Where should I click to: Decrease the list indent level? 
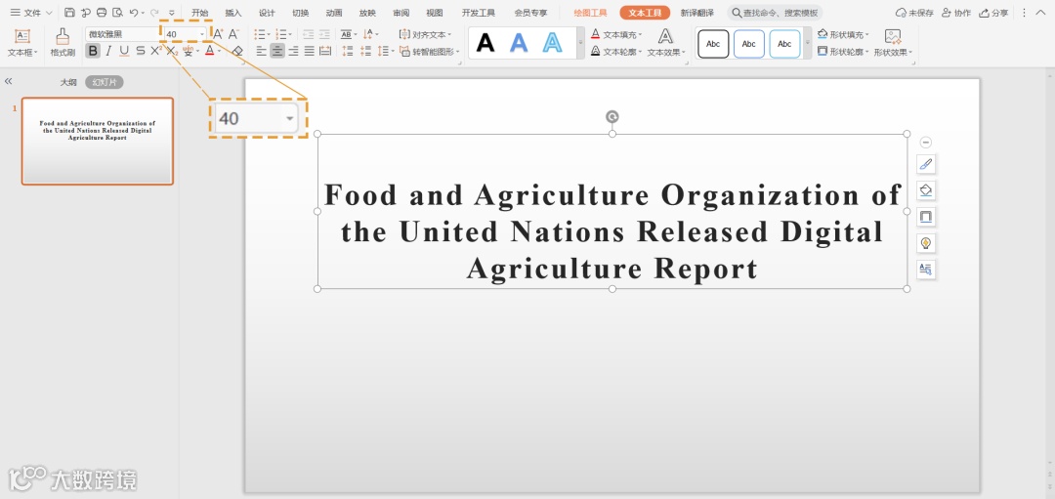pos(308,33)
